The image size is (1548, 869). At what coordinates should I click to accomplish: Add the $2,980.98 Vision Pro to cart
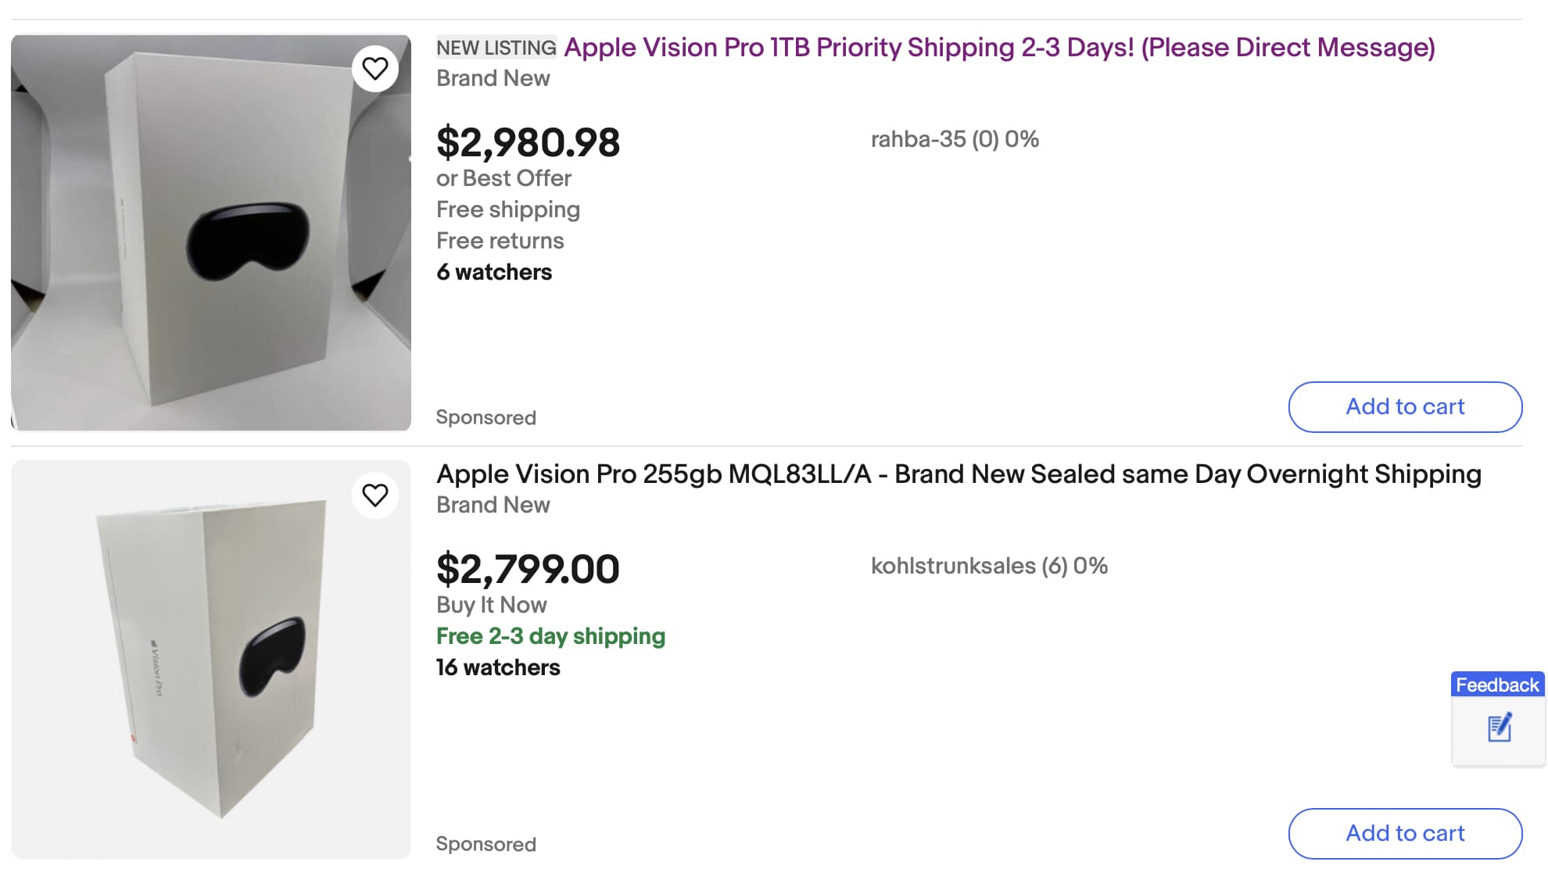[x=1404, y=406]
